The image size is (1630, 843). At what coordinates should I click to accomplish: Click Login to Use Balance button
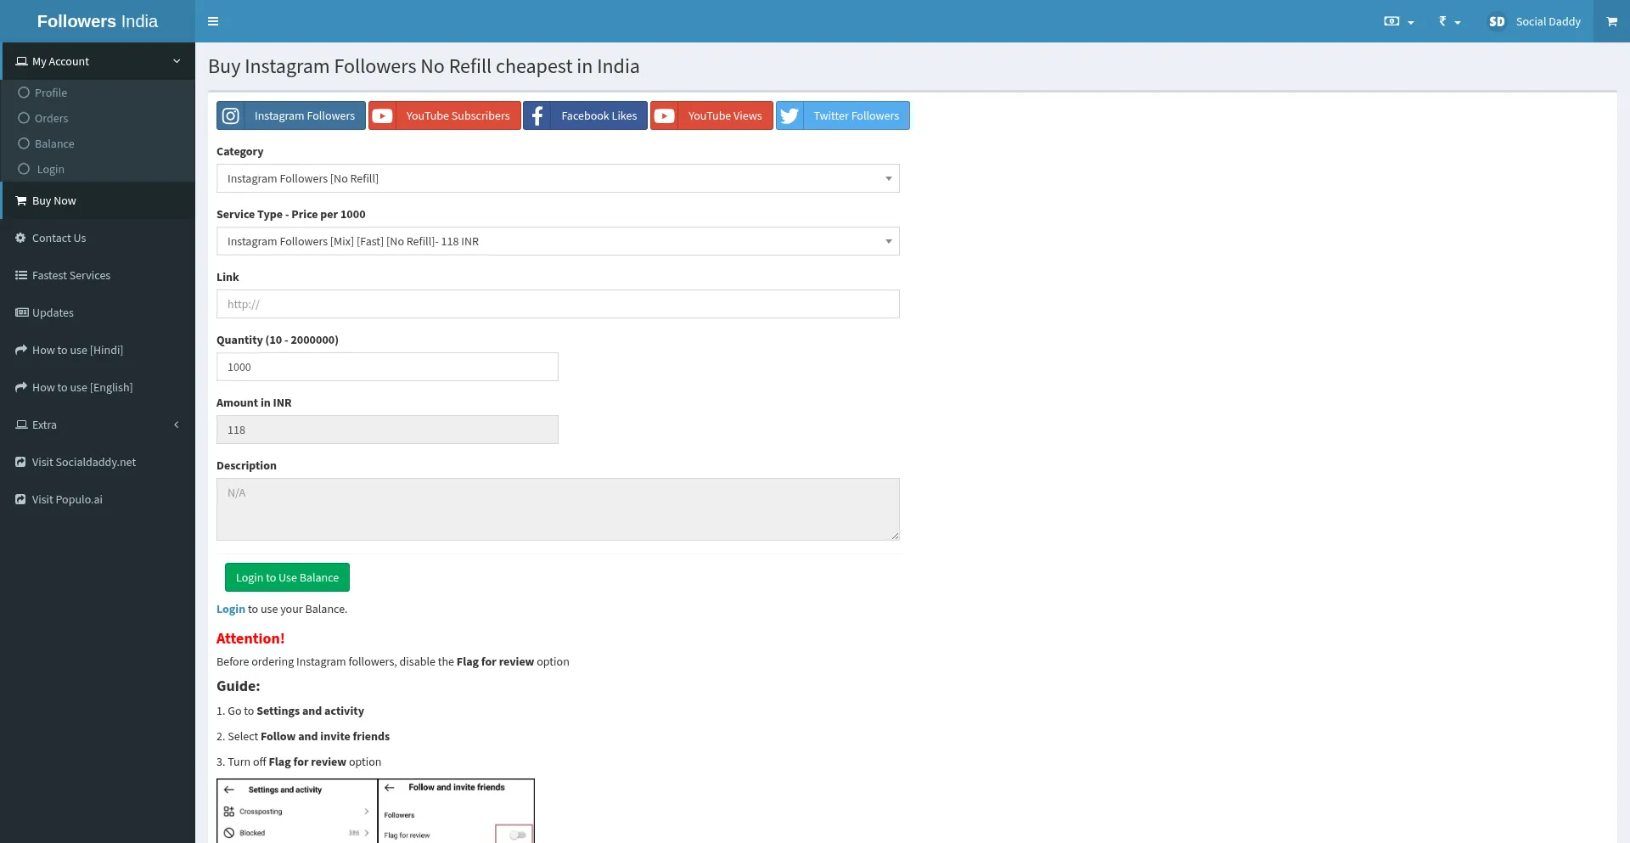click(287, 577)
